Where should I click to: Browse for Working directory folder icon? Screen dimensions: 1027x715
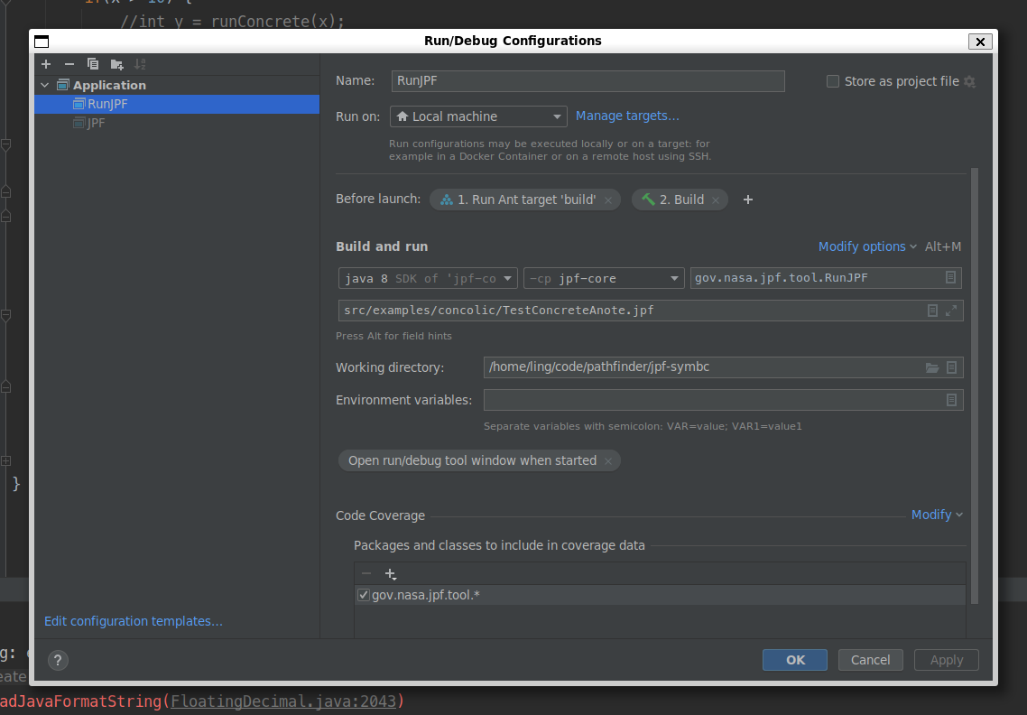click(932, 367)
